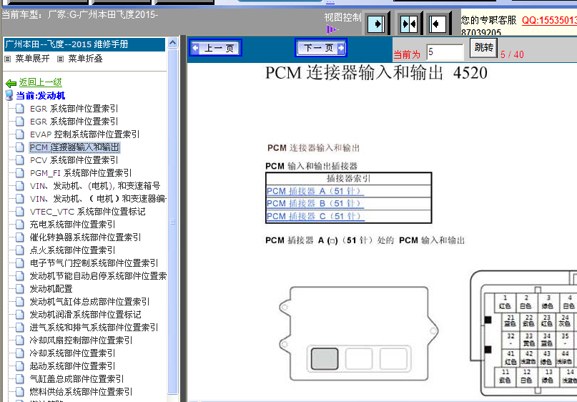Open the QQ customer service link
This screenshot has height=402, width=577.
pos(549,20)
